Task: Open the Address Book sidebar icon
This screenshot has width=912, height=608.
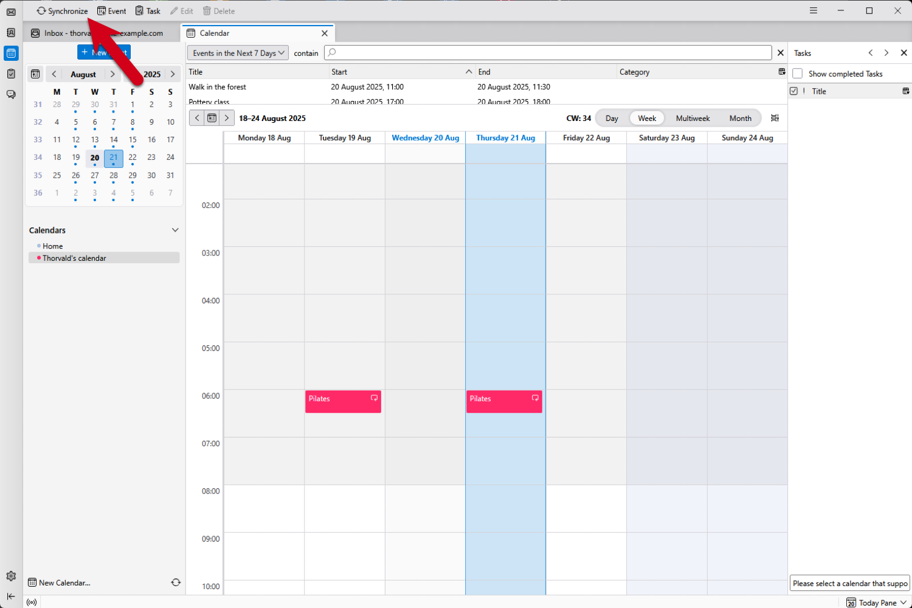Action: coord(10,33)
